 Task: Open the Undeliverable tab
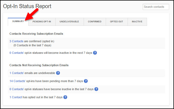tap(69, 22)
